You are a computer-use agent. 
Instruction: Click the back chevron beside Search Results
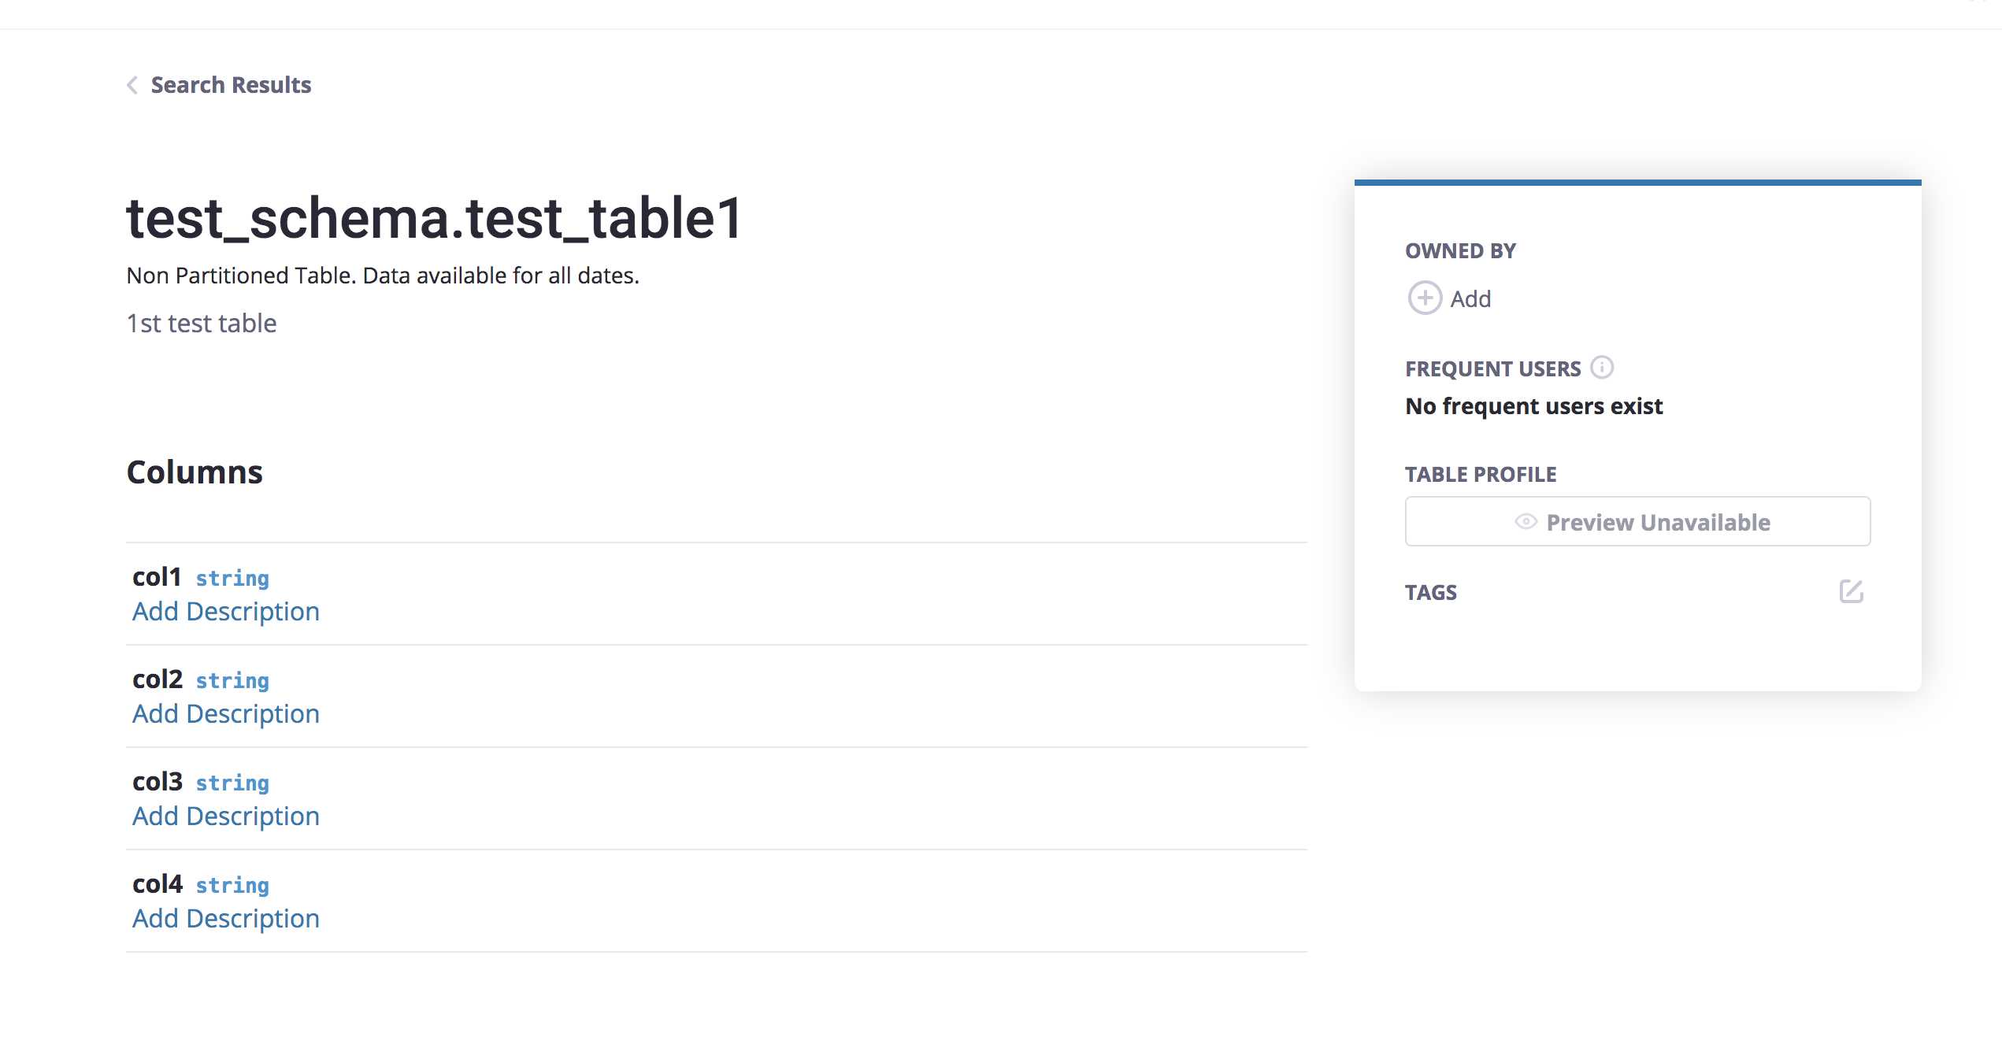coord(132,85)
